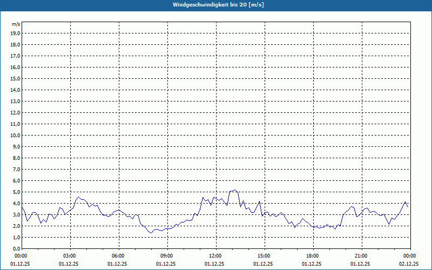Click the '8,0' y-axis value
This screenshot has width=432, height=270.
[x=16, y=158]
